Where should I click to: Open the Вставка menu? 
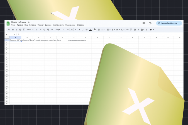point(32,25)
